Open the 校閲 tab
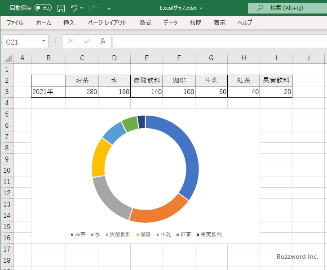The height and width of the screenshot is (270, 327). (196, 22)
